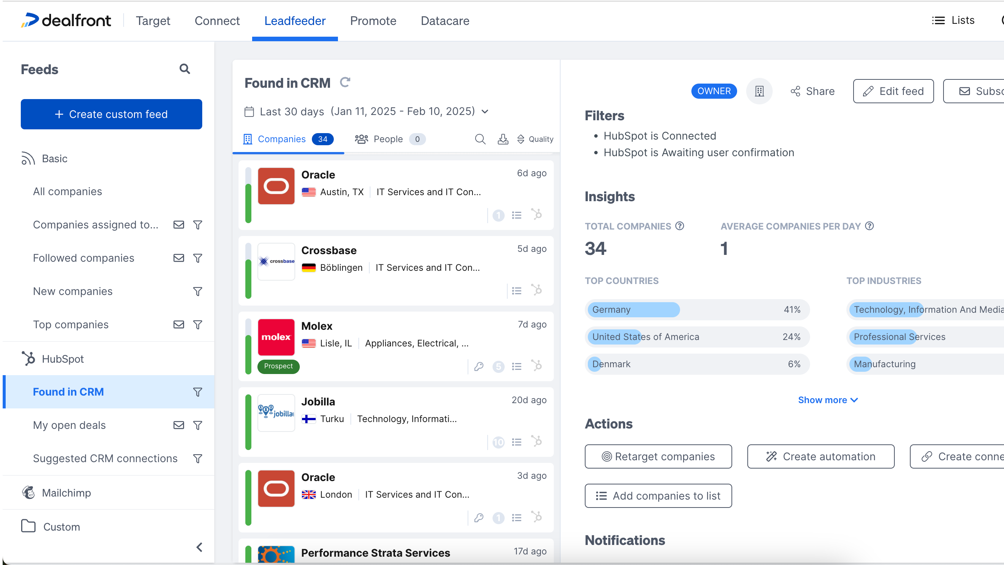Open the export companies download icon

(502, 139)
